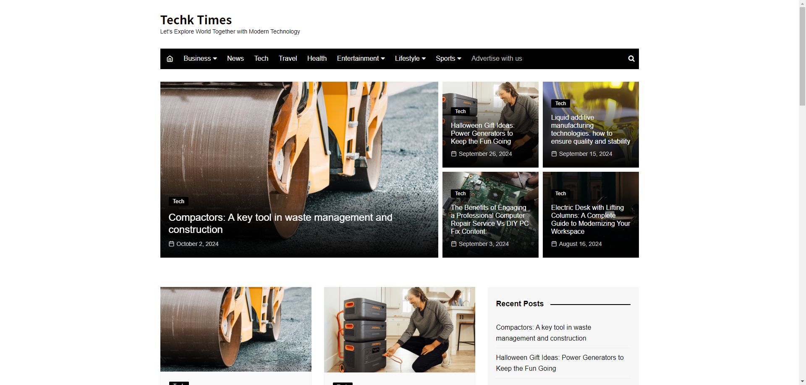The image size is (806, 385).
Task: Click the Recent Posts heading
Action: pos(520,304)
